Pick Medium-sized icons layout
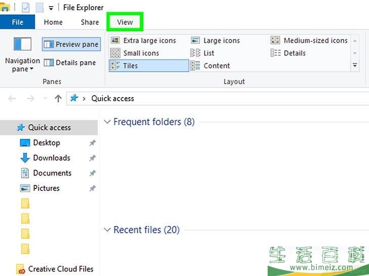Screen dimensions: 369x276 (x=310, y=40)
